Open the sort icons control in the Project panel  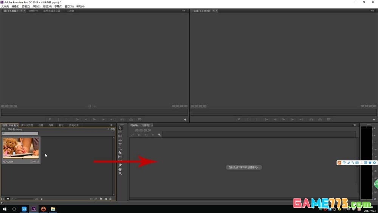[x=42, y=199]
